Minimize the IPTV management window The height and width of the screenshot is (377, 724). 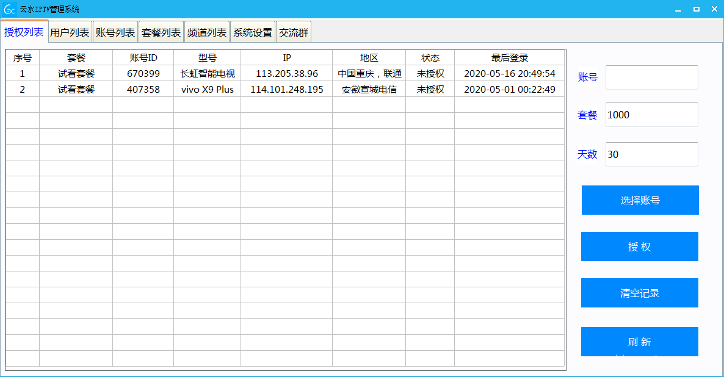coord(678,9)
